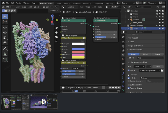Switch to the Scripting workspace tab
This screenshot has width=168, height=113.
point(109,4)
